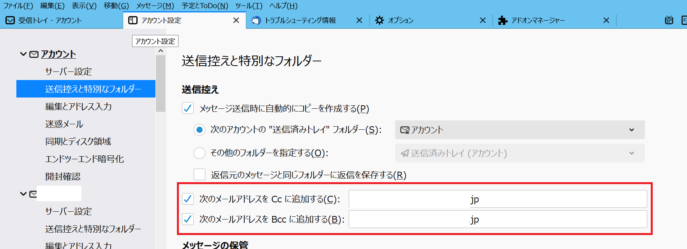The image size is (687, 249).
Task: Click the gear icon on オプション tab
Action: pos(379,20)
